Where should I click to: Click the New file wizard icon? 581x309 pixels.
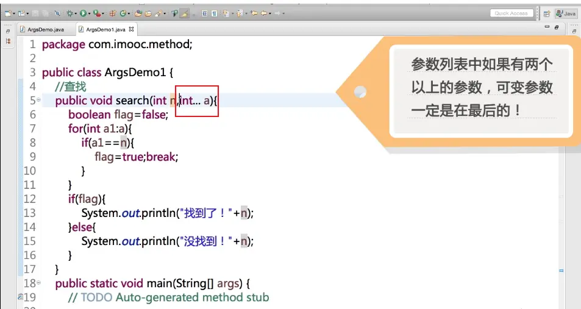pos(8,13)
